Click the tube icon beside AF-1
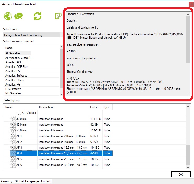 coord(13,136)
